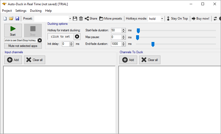Add a channel to duck
Screen dimensions: 221x134
click(128, 60)
